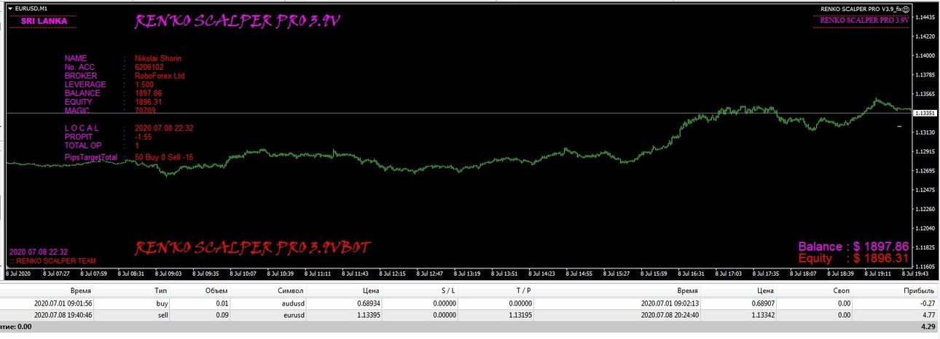The width and height of the screenshot is (940, 339).
Task: Select the EQUITY row value in info panel
Action: [149, 102]
